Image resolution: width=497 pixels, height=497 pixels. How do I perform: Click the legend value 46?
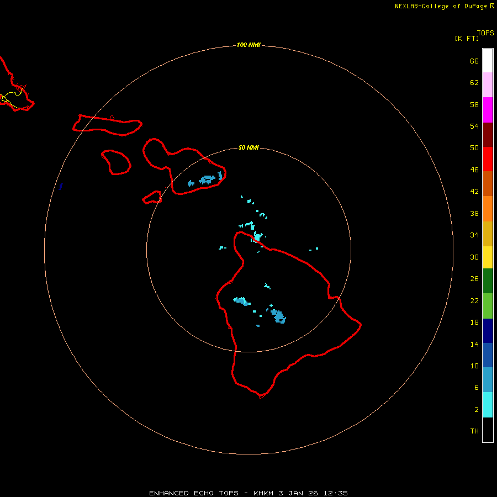point(474,170)
